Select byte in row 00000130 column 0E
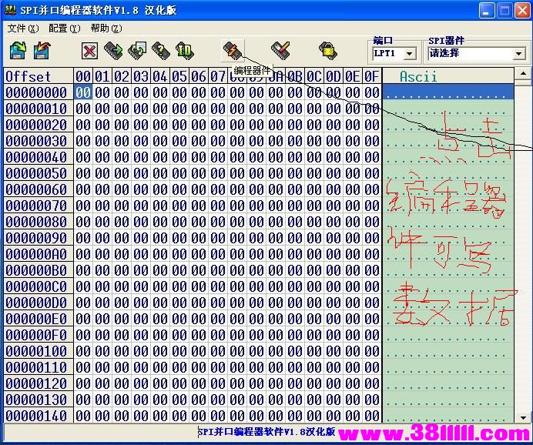This screenshot has width=533, height=445. [353, 400]
